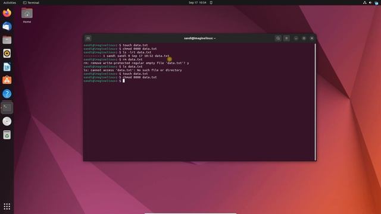The height and width of the screenshot is (214, 381).
Task: Open terminal search
Action: click(x=278, y=38)
